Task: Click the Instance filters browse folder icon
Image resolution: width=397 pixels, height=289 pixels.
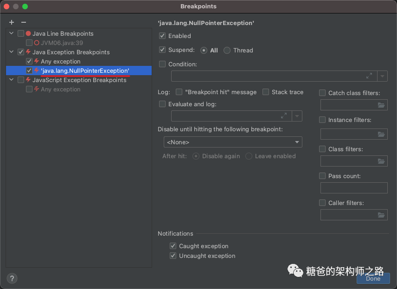Action: tap(381, 135)
